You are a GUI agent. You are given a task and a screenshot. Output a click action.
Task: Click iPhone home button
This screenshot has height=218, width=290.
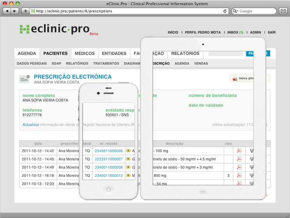pyautogui.click(x=109, y=189)
